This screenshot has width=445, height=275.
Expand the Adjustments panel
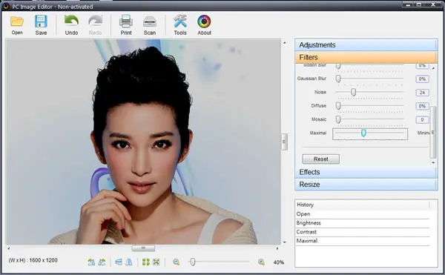pos(366,44)
